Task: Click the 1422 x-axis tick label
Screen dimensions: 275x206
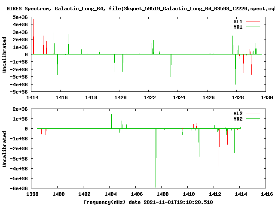Action: click(x=150, y=97)
